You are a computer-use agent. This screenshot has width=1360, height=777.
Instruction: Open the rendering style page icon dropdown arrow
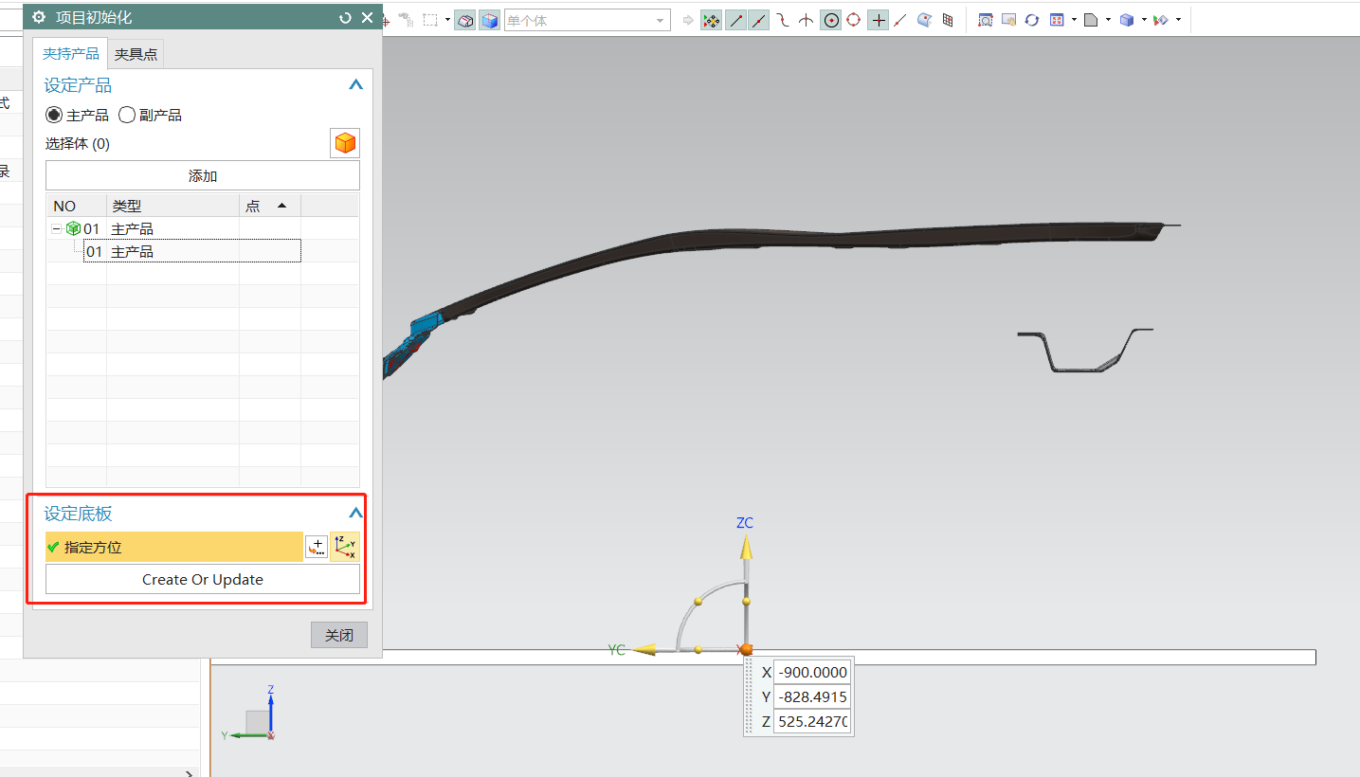click(x=1108, y=20)
